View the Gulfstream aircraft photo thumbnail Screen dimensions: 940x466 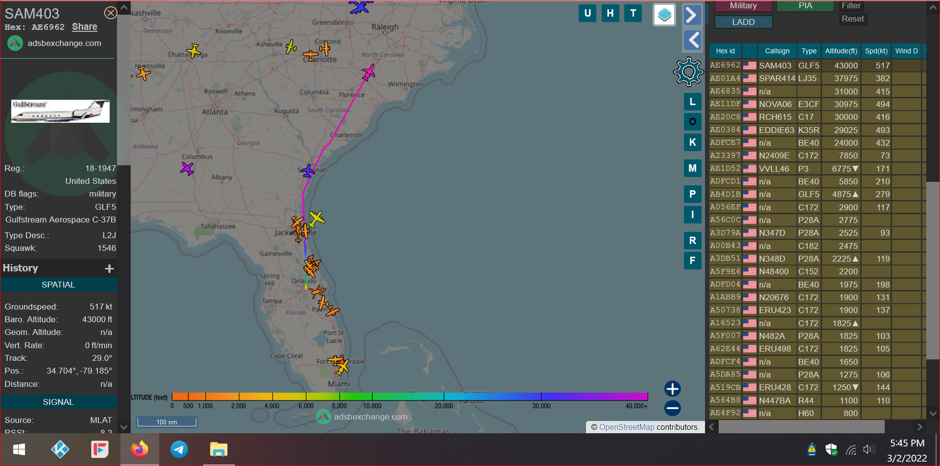[x=60, y=111]
